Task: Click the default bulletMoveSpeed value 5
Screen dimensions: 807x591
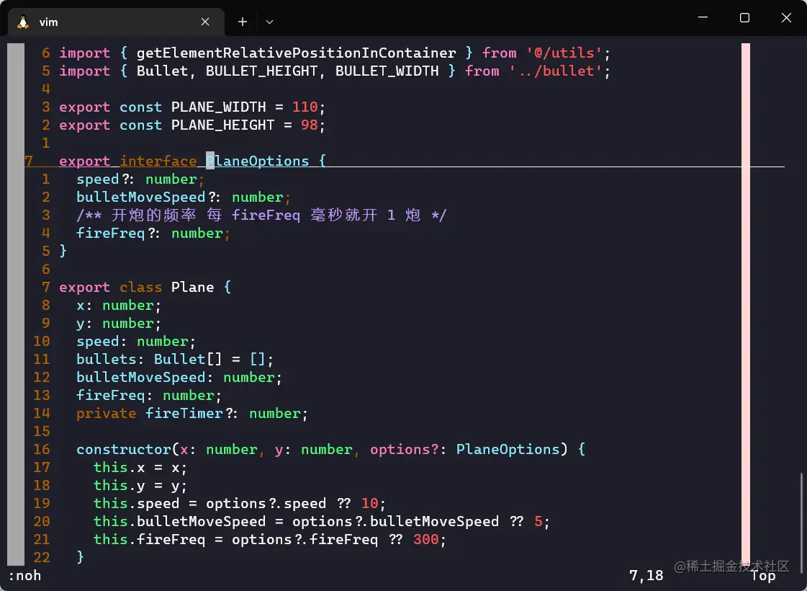Action: 538,521
